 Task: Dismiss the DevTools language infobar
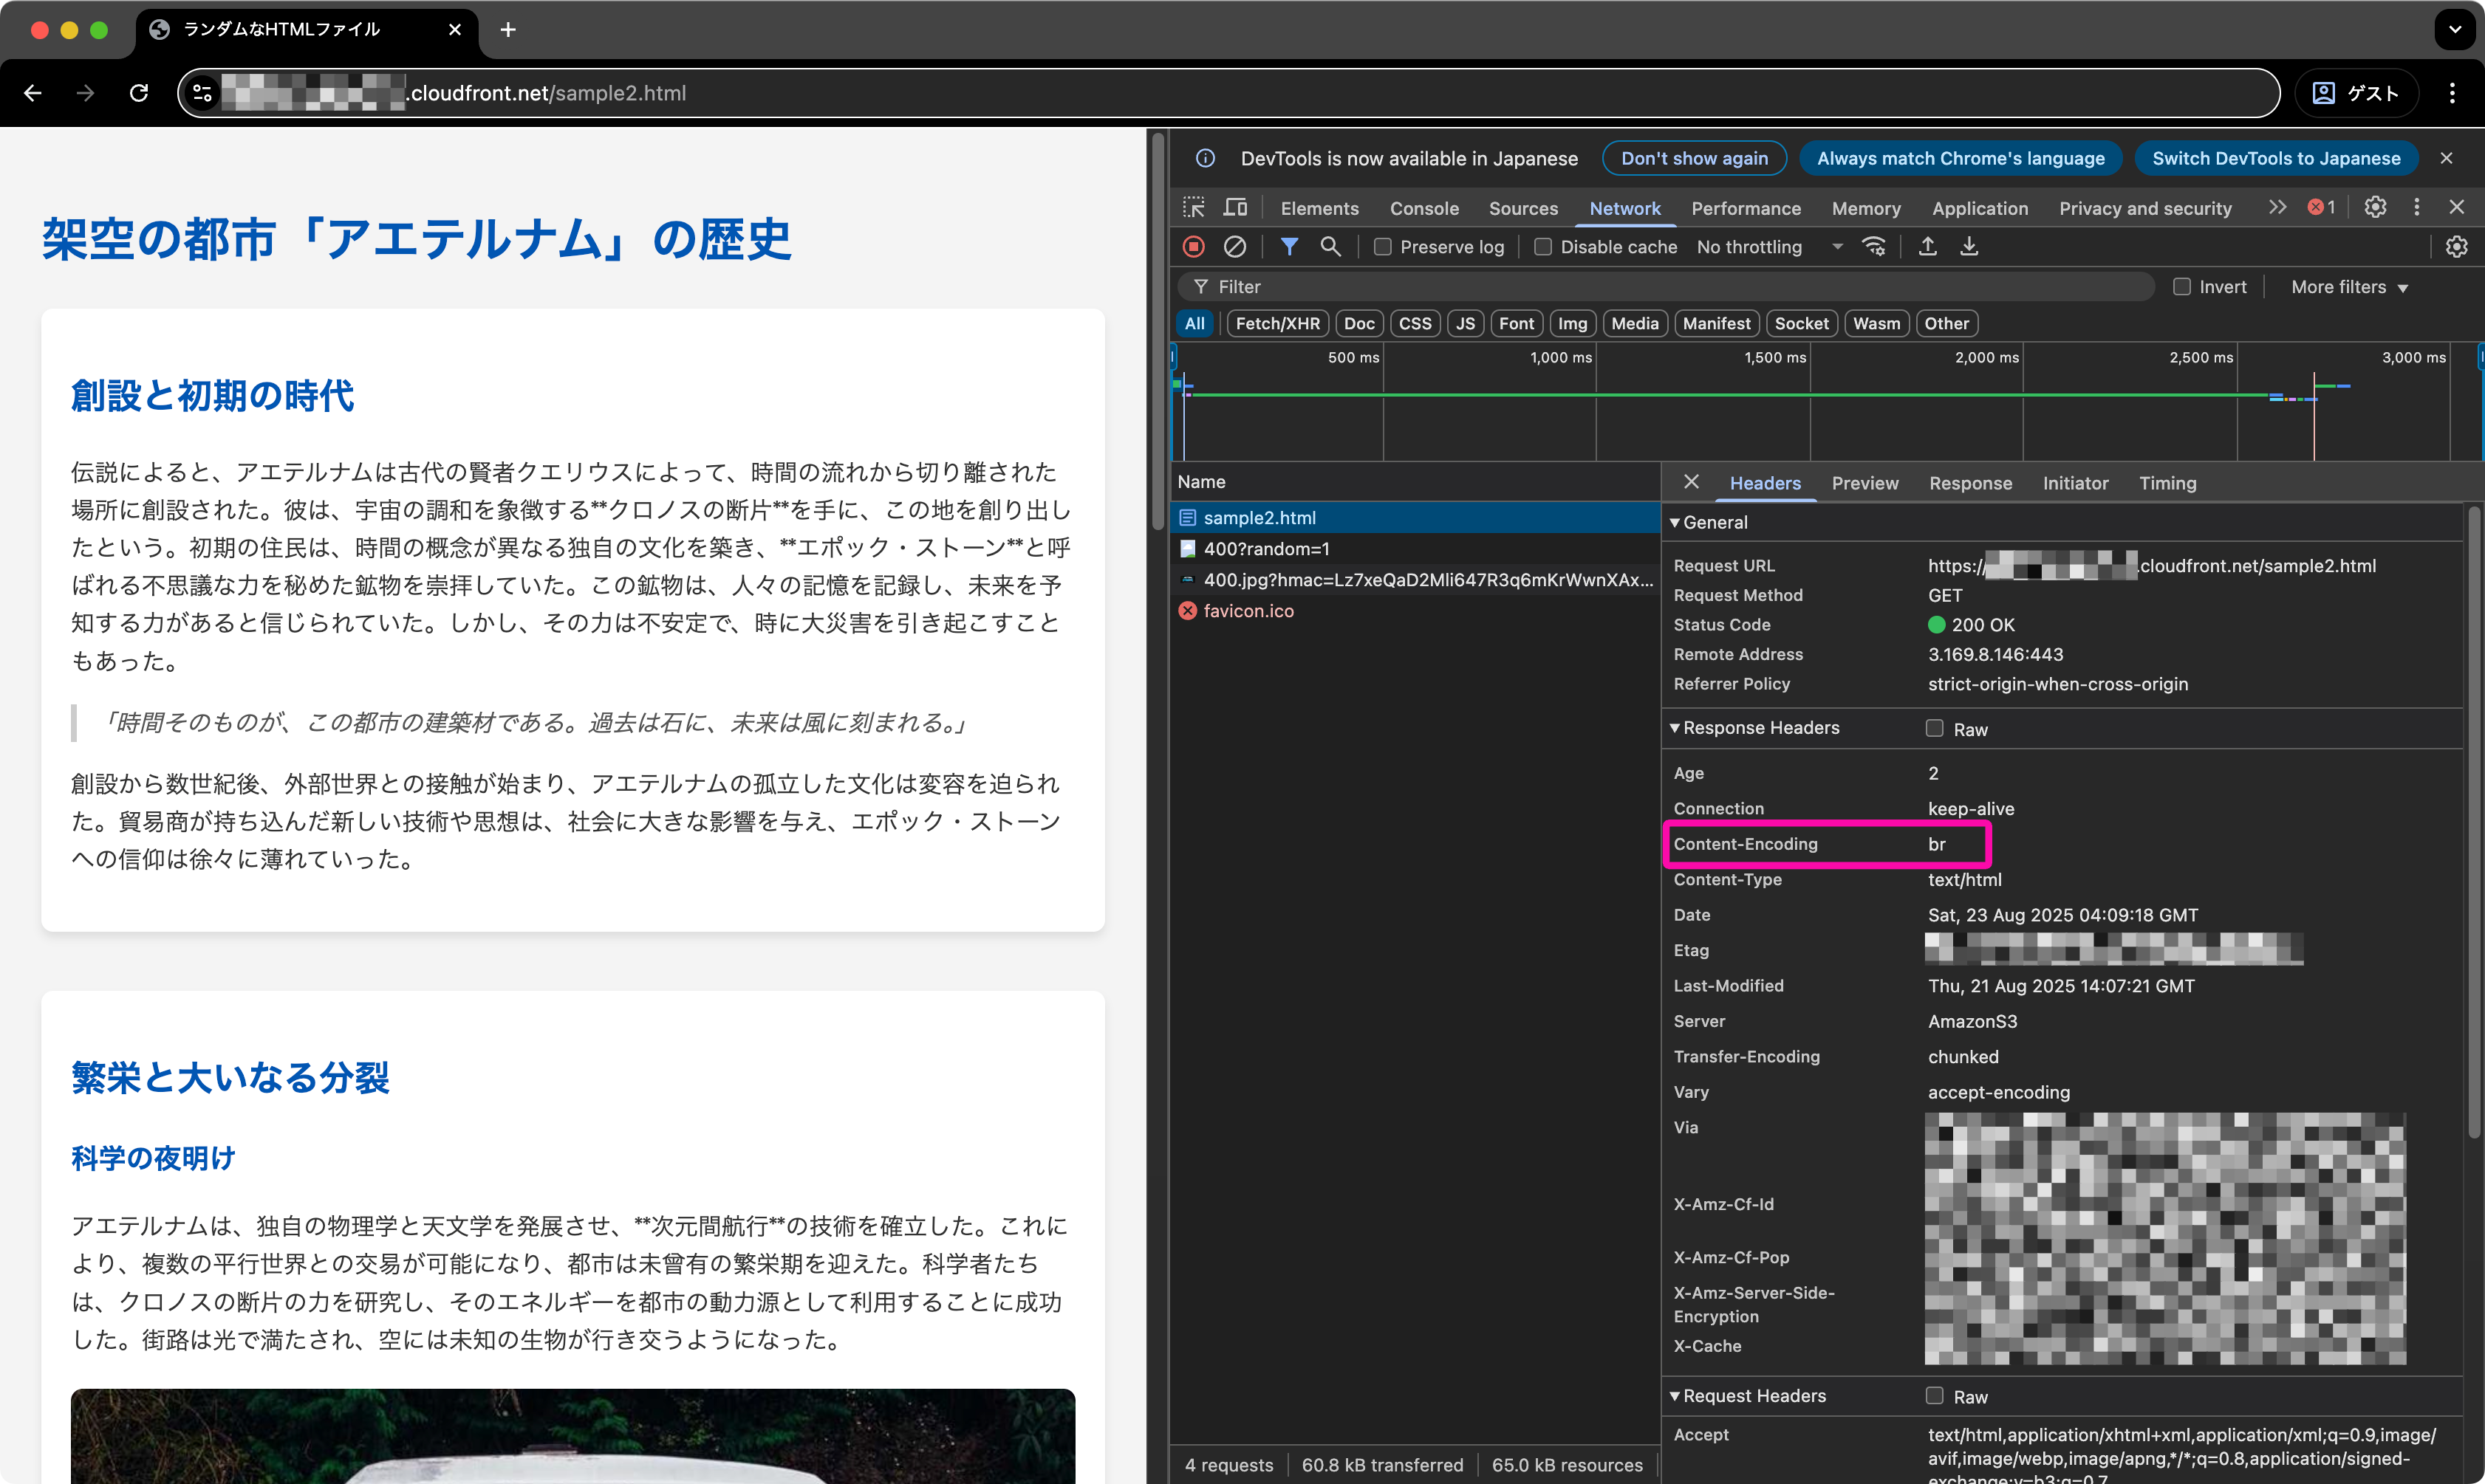click(2446, 158)
